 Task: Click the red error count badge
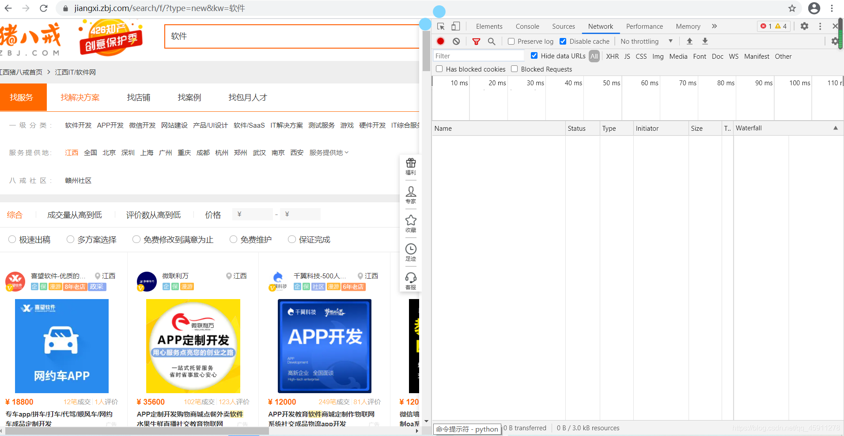click(766, 26)
